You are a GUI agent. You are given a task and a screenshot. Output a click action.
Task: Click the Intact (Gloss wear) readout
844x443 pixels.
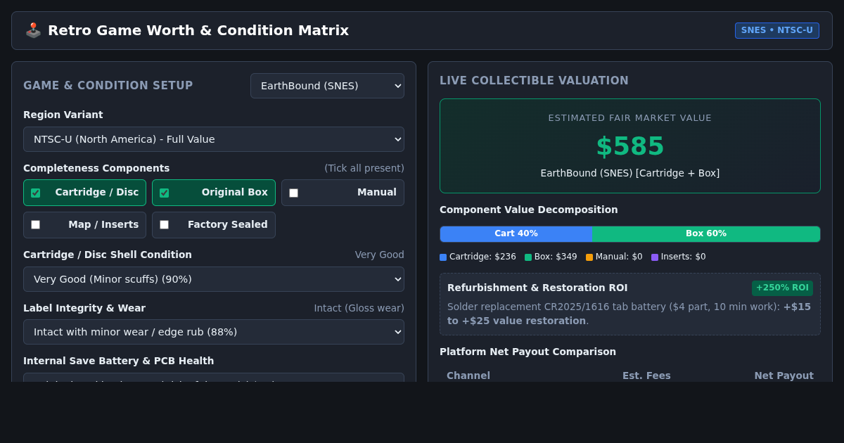pyautogui.click(x=359, y=308)
